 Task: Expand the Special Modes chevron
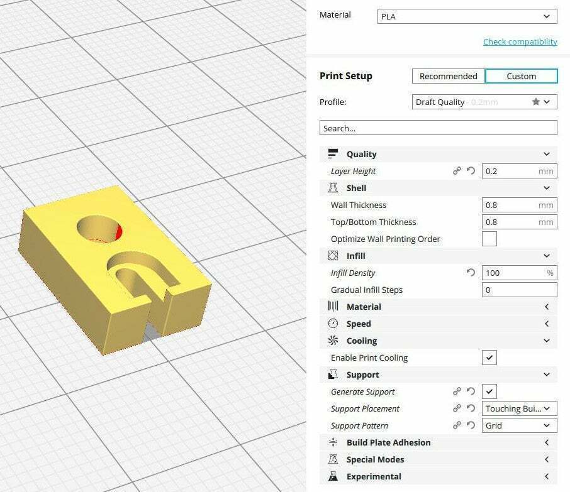546,459
